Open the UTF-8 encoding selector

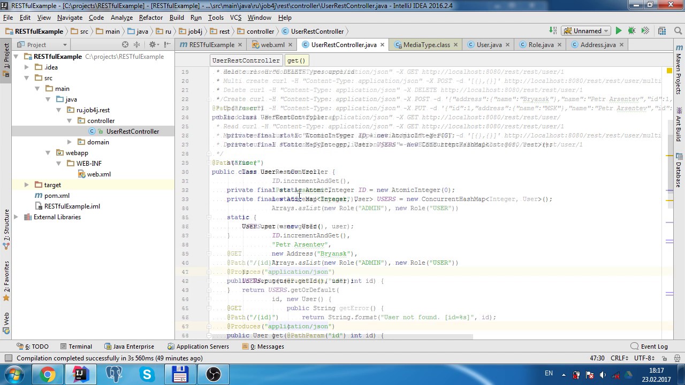644,358
